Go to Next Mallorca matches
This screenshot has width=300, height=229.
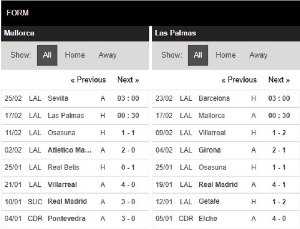(128, 80)
